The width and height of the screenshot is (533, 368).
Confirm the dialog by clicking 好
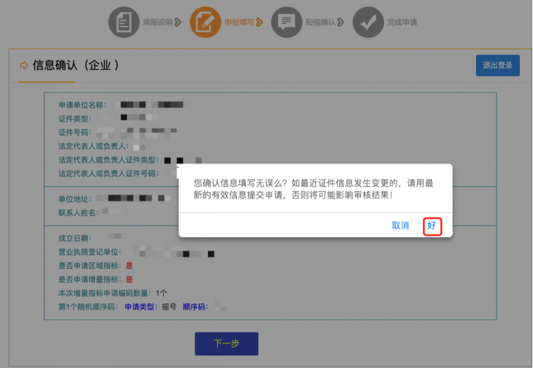pos(432,226)
